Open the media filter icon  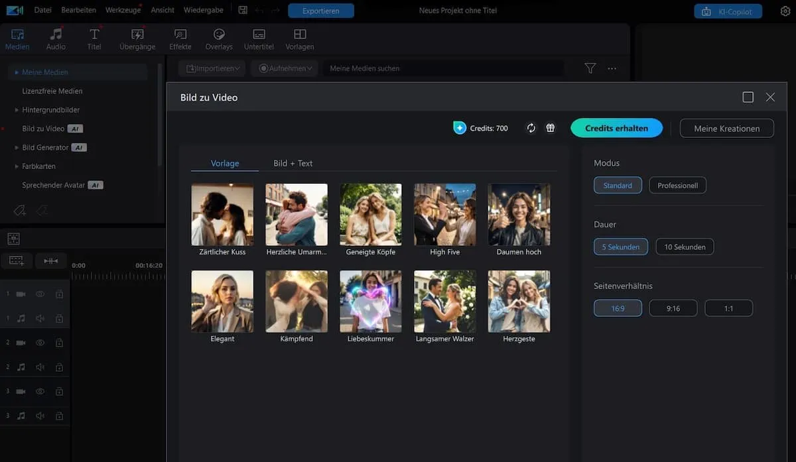pyautogui.click(x=590, y=68)
